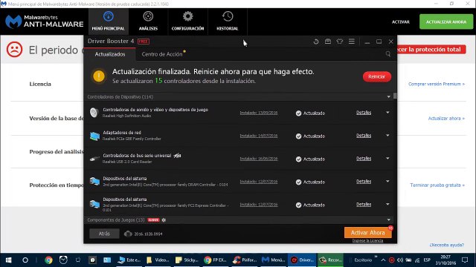Click the Actualizado checkmark for Realtek audio
Screen dimensions: 476x267
298,113
